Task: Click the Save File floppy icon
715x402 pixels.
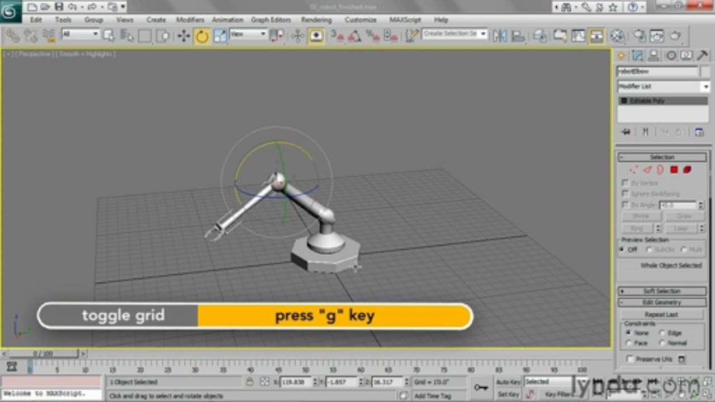Action: pyautogui.click(x=59, y=7)
